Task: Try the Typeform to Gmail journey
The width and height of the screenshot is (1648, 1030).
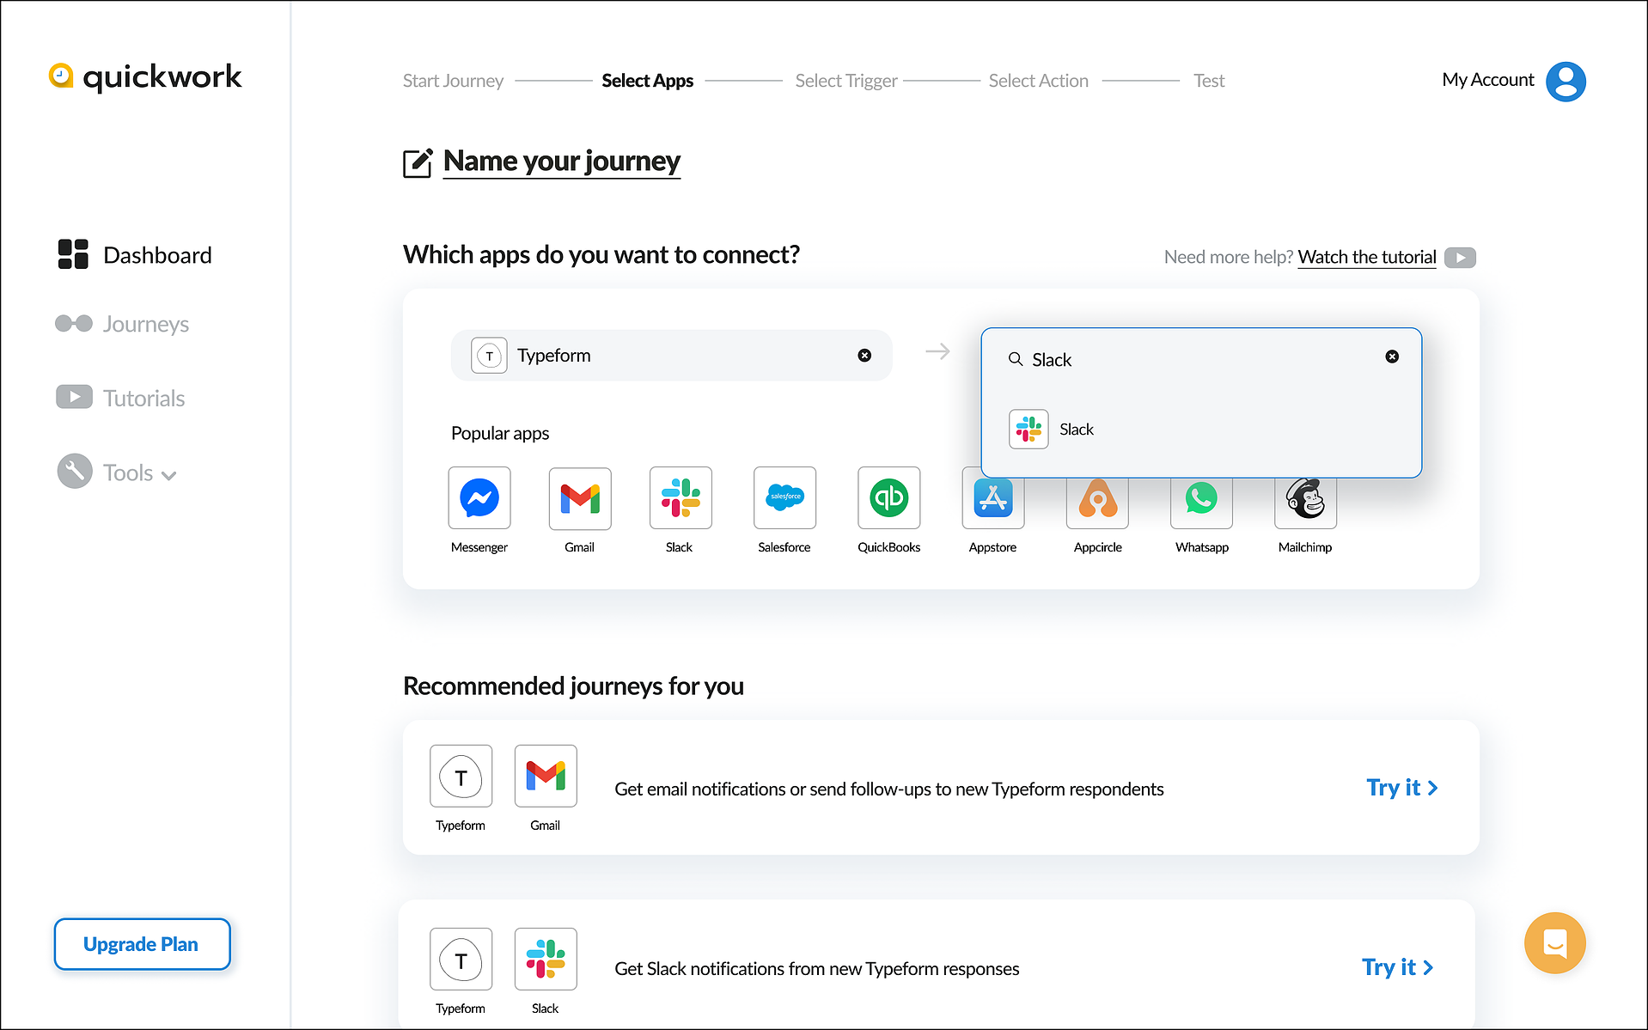Action: [1401, 788]
